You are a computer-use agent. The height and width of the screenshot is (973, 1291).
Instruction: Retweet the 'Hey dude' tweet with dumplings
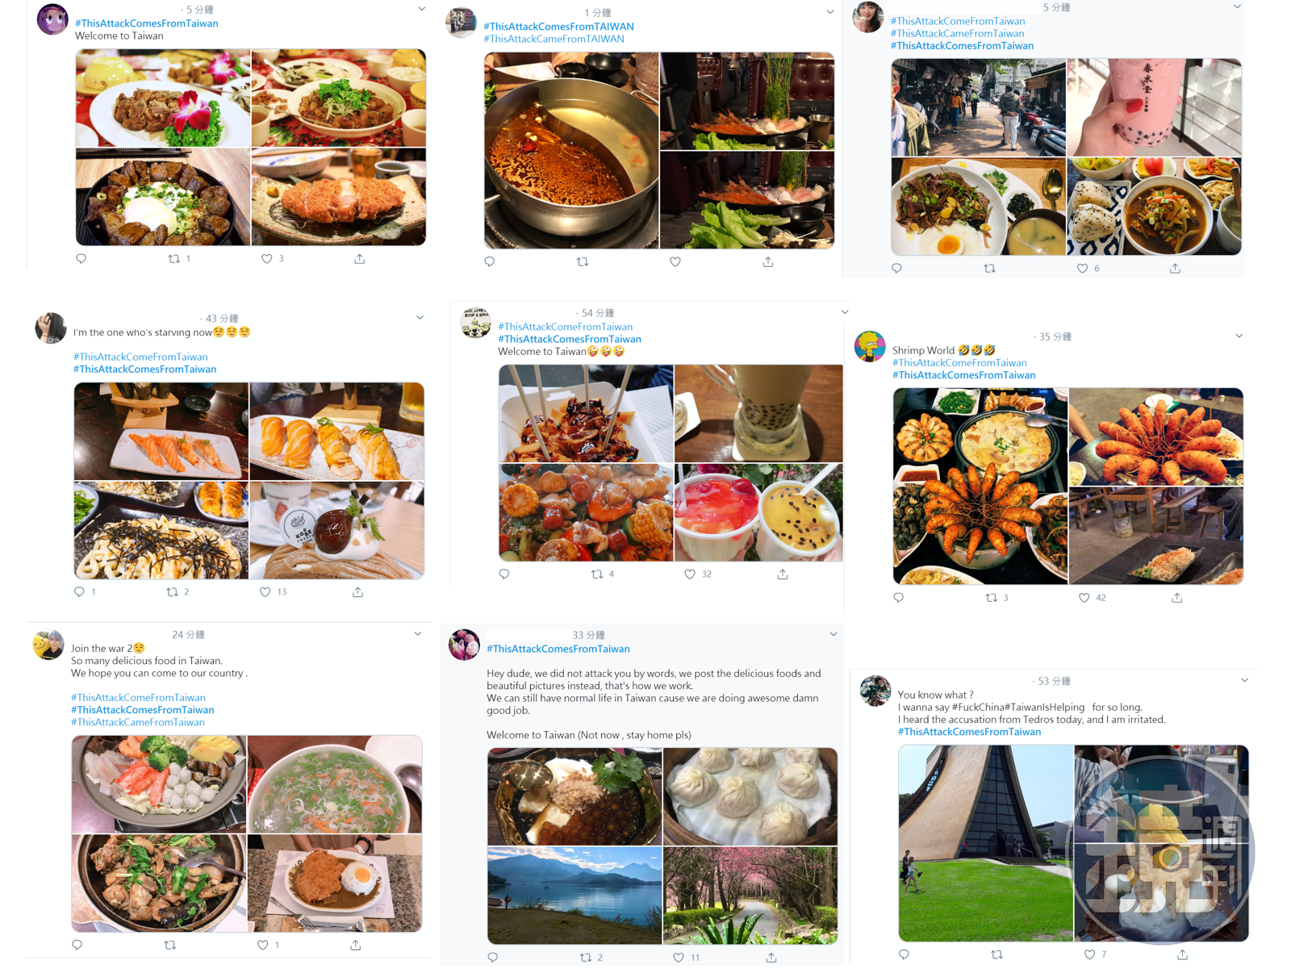586,958
